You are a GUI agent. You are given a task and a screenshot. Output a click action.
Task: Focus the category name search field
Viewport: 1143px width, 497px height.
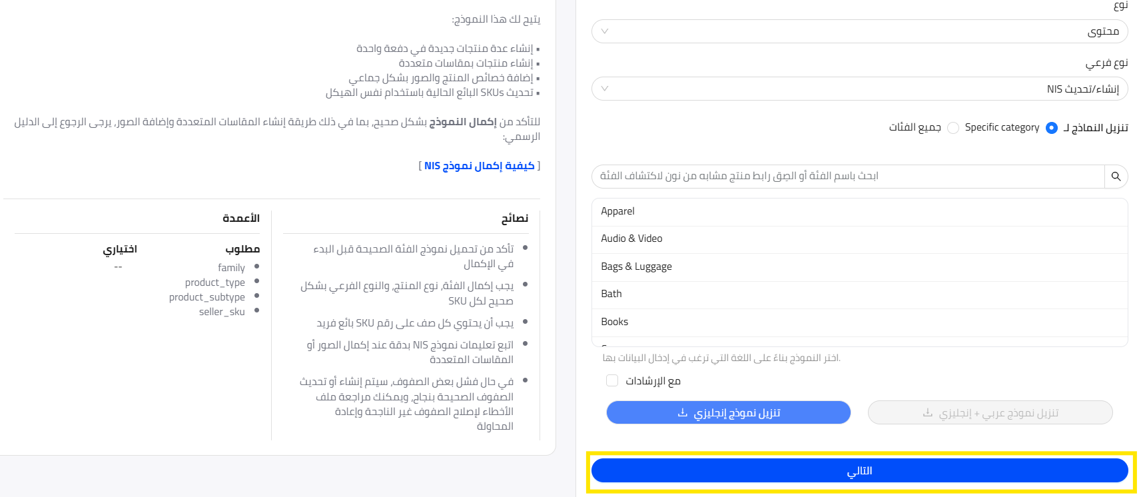[x=847, y=177]
